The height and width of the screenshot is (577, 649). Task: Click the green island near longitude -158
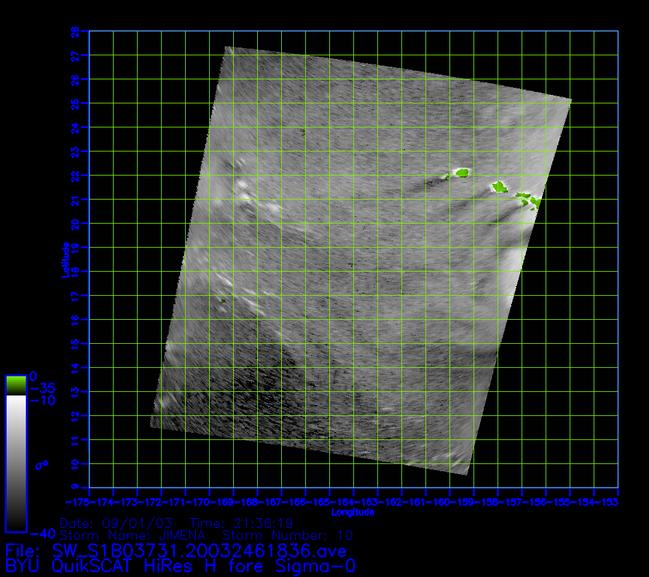pos(499,187)
